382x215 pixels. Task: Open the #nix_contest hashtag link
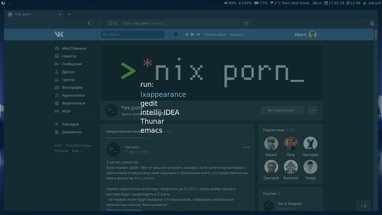click(x=145, y=178)
